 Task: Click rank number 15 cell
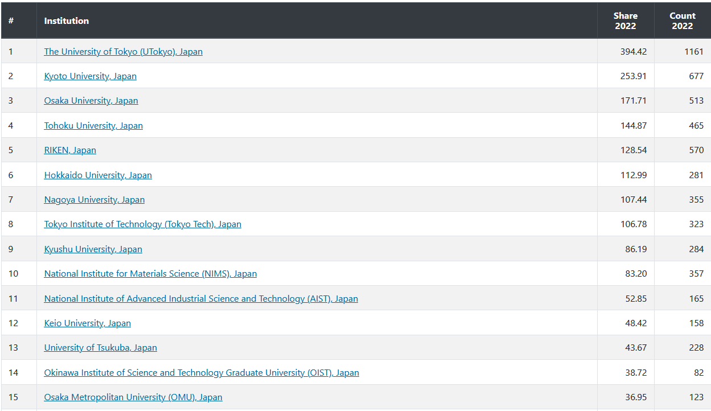[x=19, y=397]
